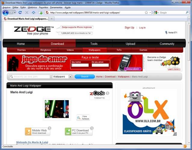Image resolution: width=192 pixels, height=150 pixels.
Task: Open the Upload navigation tab
Action: click(x=130, y=44)
